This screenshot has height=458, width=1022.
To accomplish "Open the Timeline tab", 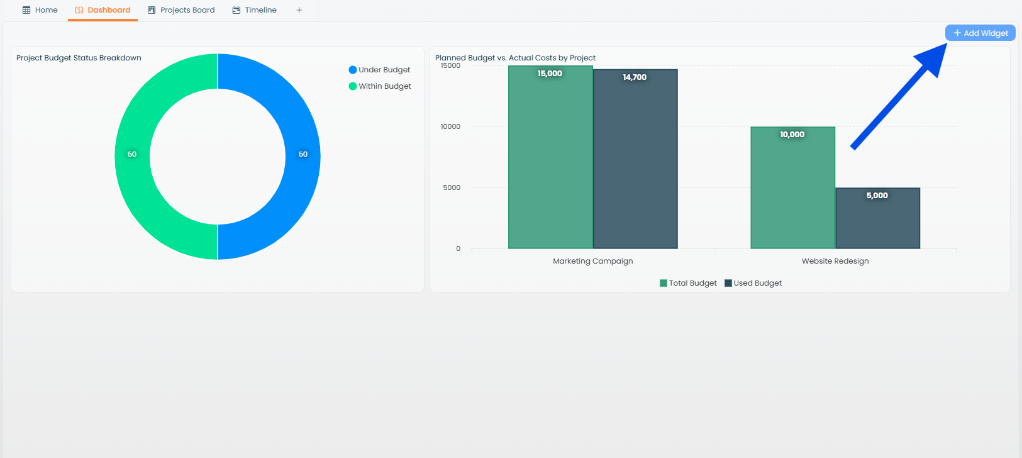I will coord(255,10).
